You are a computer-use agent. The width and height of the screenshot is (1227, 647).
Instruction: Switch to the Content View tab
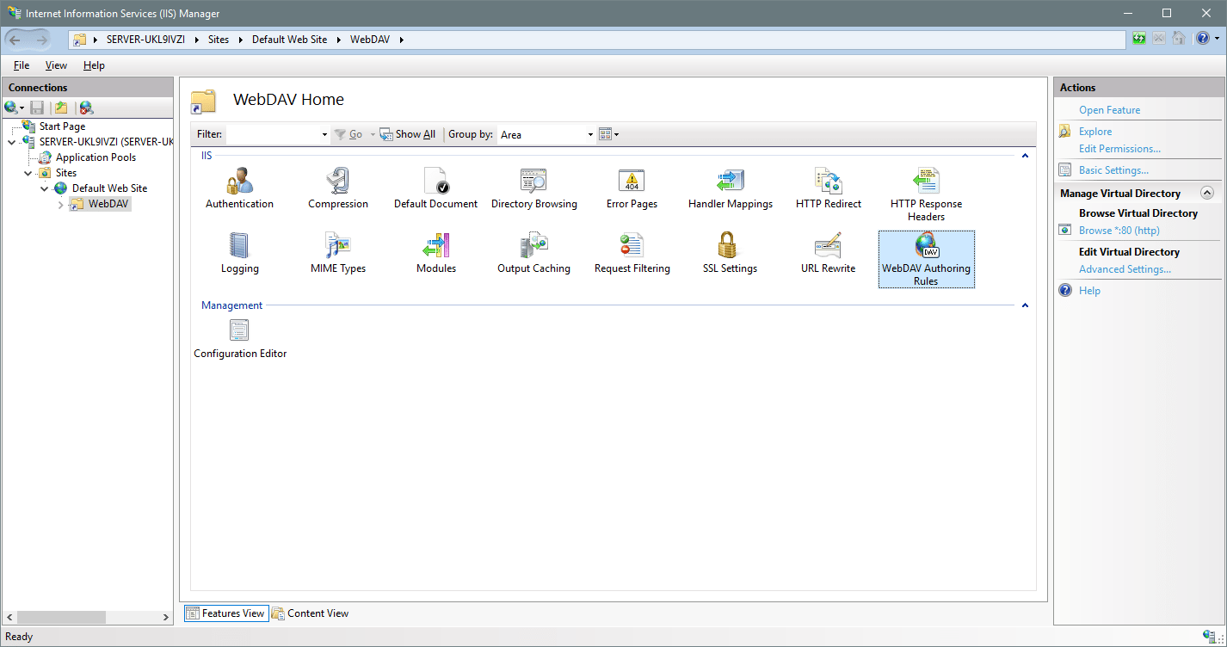pyautogui.click(x=310, y=613)
